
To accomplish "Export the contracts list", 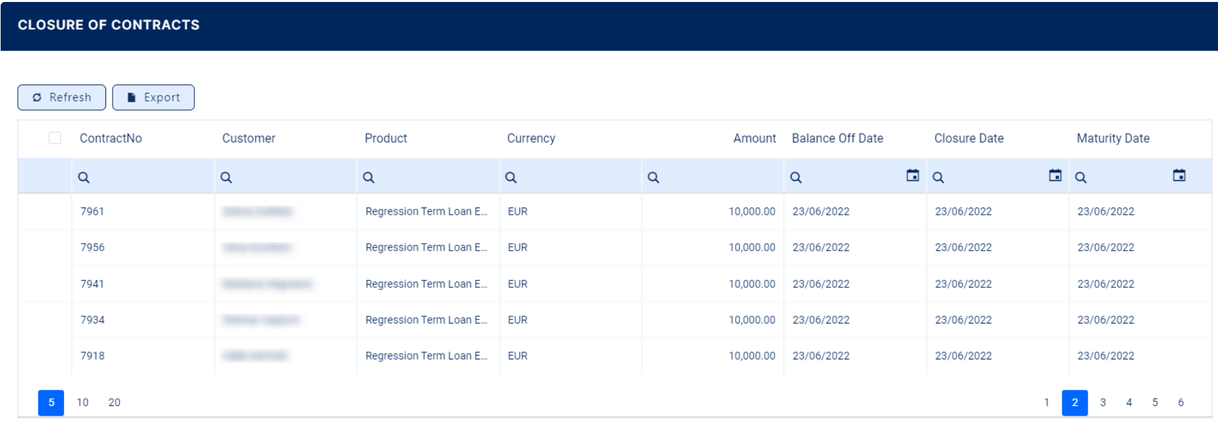I will [x=153, y=98].
